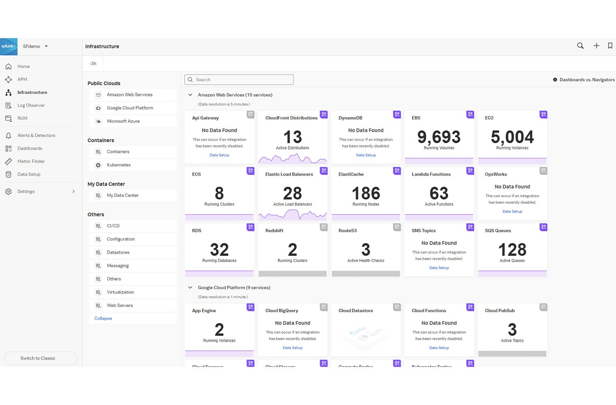
Task: Select Virtualization under Others
Action: (x=133, y=292)
